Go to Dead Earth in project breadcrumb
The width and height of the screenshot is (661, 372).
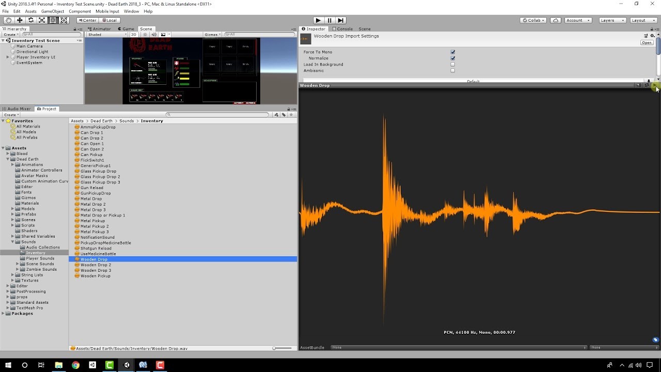pyautogui.click(x=102, y=121)
